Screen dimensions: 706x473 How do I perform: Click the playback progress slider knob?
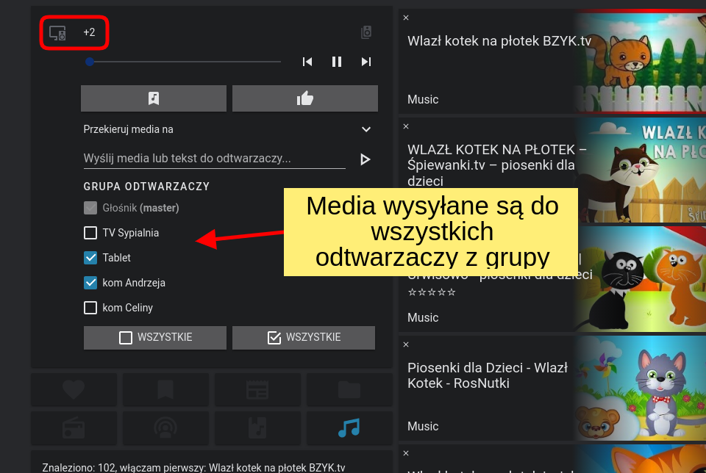pyautogui.click(x=90, y=62)
